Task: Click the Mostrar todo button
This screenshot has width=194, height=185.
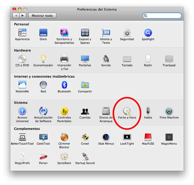Action: pos(42,16)
